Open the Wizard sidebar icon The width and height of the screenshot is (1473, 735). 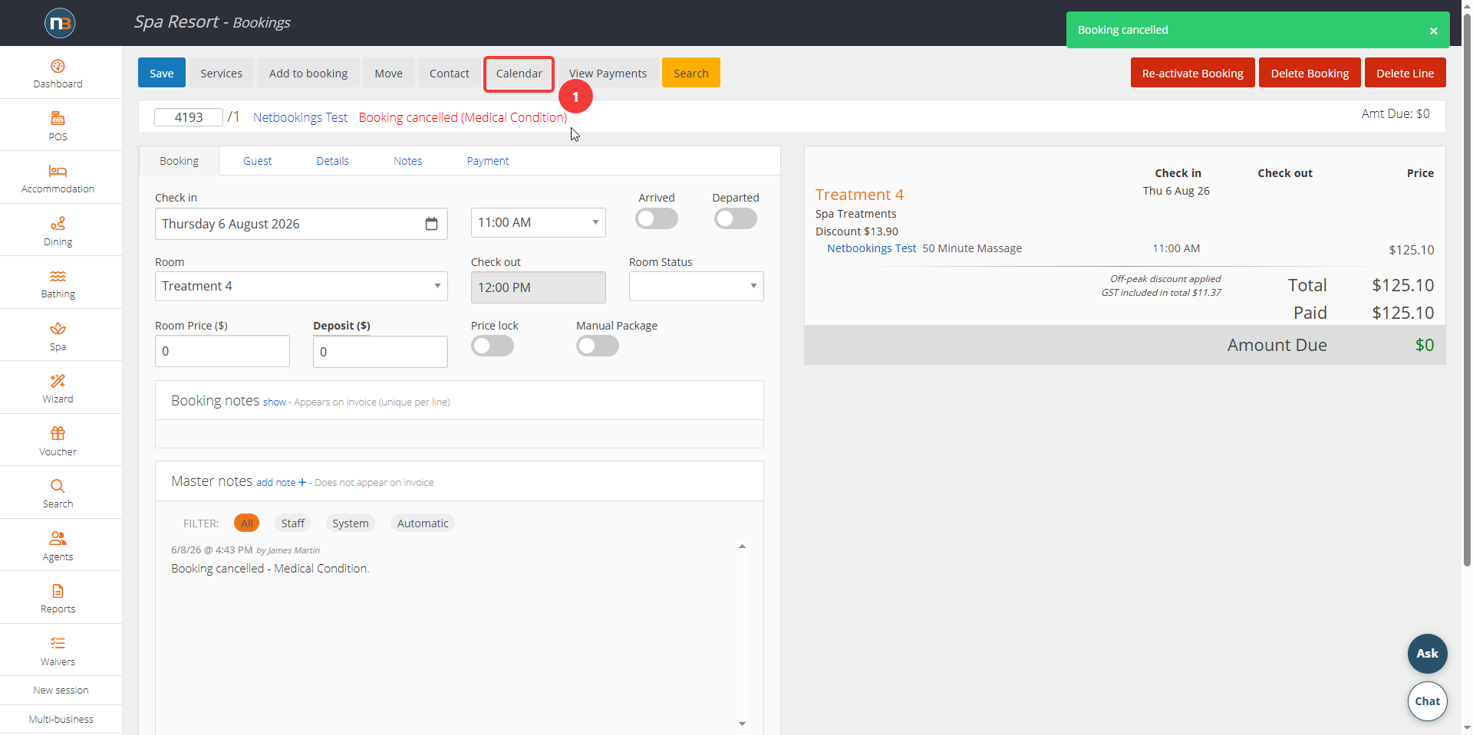[x=58, y=381]
